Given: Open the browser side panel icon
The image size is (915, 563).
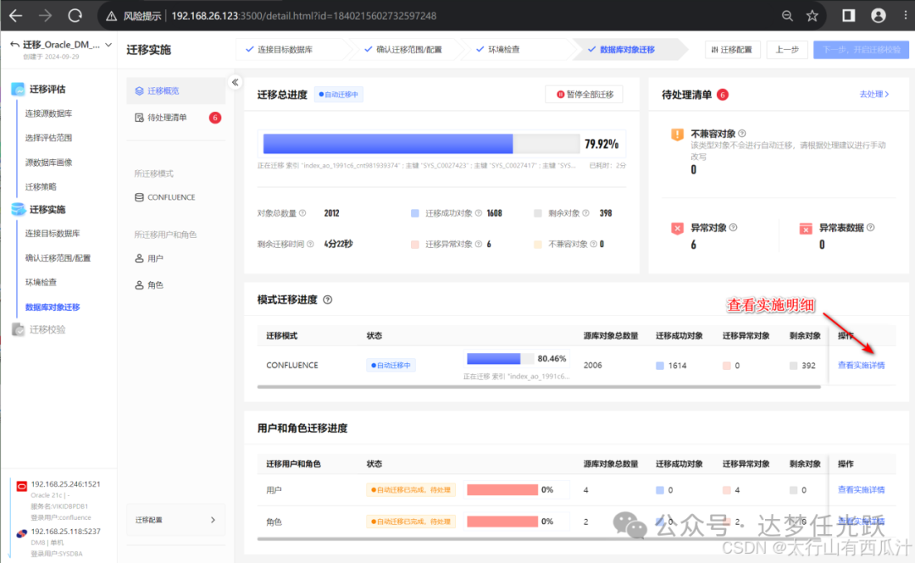Looking at the screenshot, I should coord(848,16).
